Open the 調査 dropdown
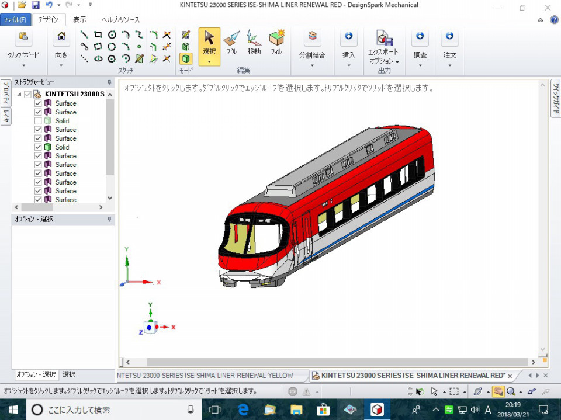561x420 pixels. 420,65
